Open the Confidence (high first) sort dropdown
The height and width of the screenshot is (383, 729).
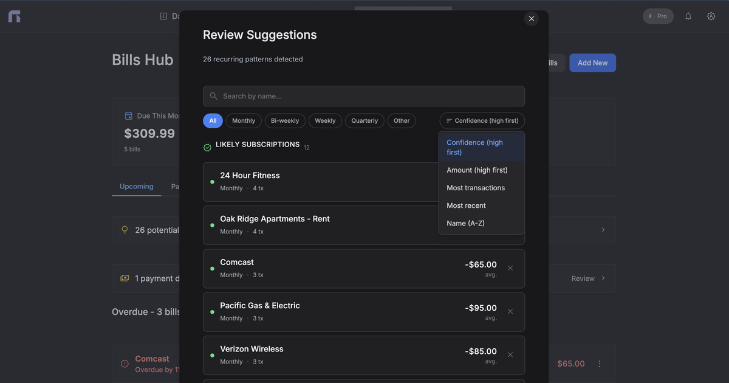tap(482, 120)
